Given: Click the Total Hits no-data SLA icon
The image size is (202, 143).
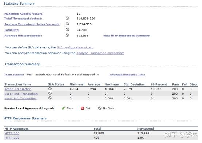Looking at the screenshot, I should (67, 29).
